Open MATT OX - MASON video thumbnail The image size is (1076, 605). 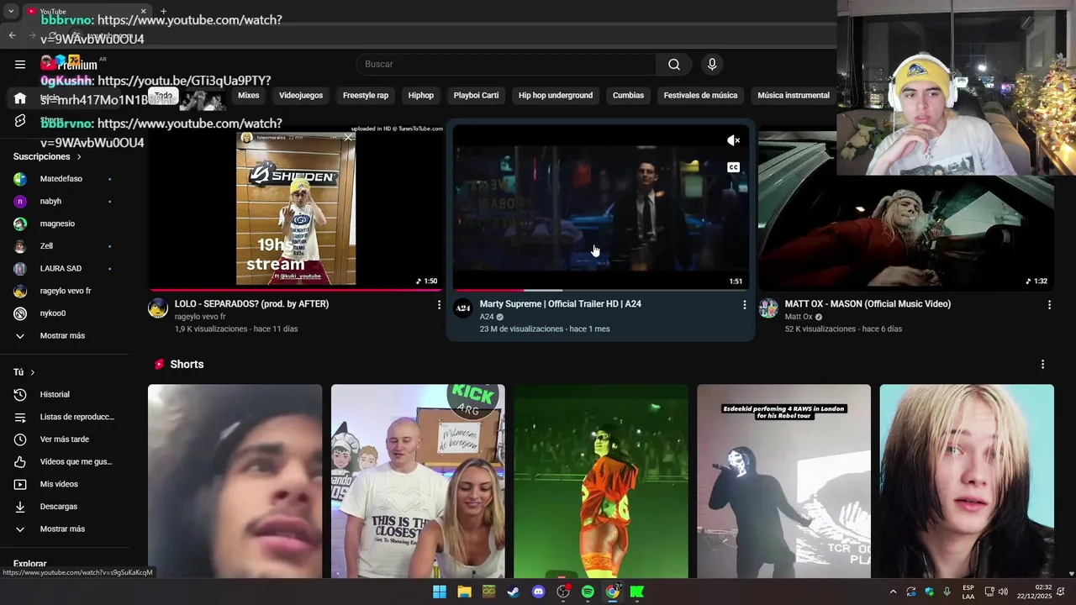tap(906, 208)
